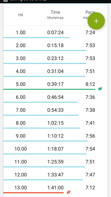111x197 pixels.
Task: Tap the green pace bar under mile 5
Action: click(x=49, y=89)
